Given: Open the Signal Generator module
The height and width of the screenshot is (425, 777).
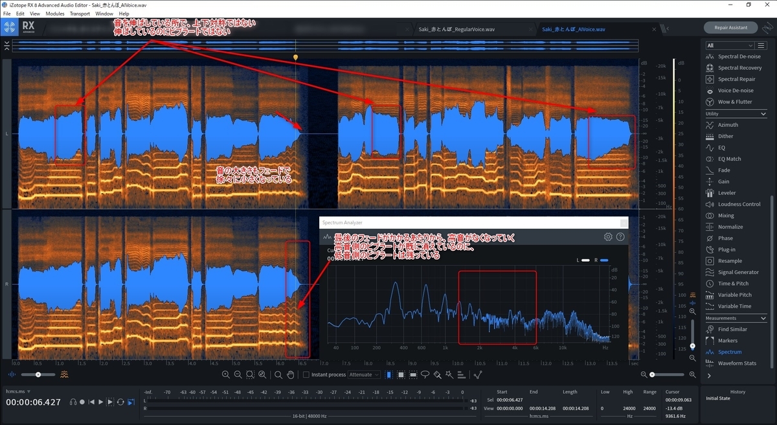Looking at the screenshot, I should [x=734, y=272].
